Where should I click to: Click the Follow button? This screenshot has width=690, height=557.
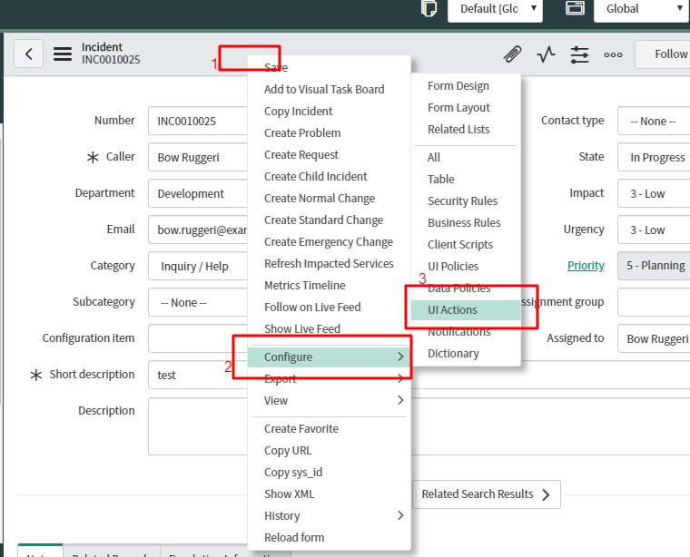[x=663, y=54]
